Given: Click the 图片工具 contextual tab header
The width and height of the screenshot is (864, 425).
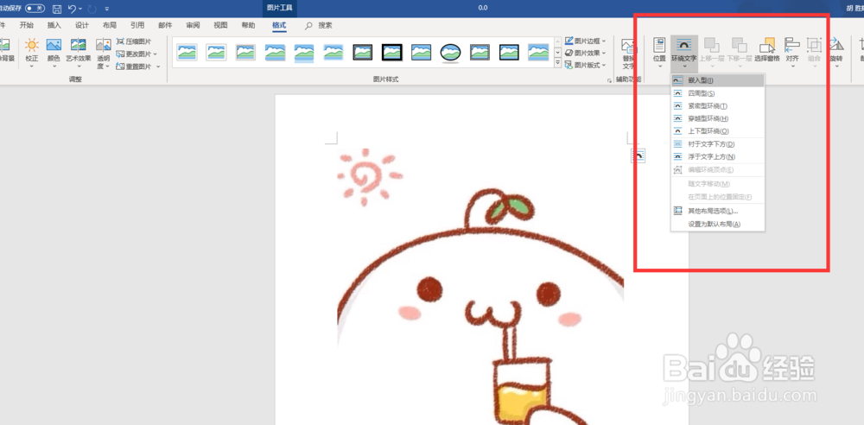Looking at the screenshot, I should click(x=281, y=8).
